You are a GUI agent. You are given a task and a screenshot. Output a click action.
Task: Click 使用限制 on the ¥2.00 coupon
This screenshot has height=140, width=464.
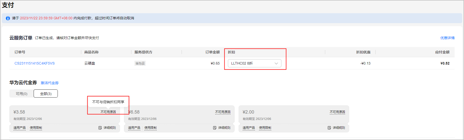click(265, 128)
